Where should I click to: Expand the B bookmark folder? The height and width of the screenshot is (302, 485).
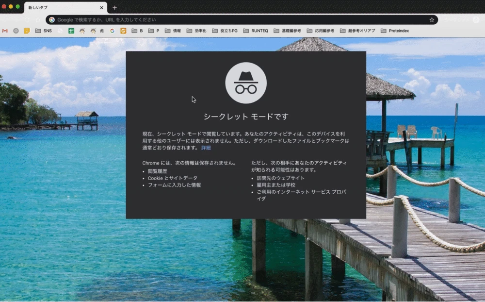(137, 31)
